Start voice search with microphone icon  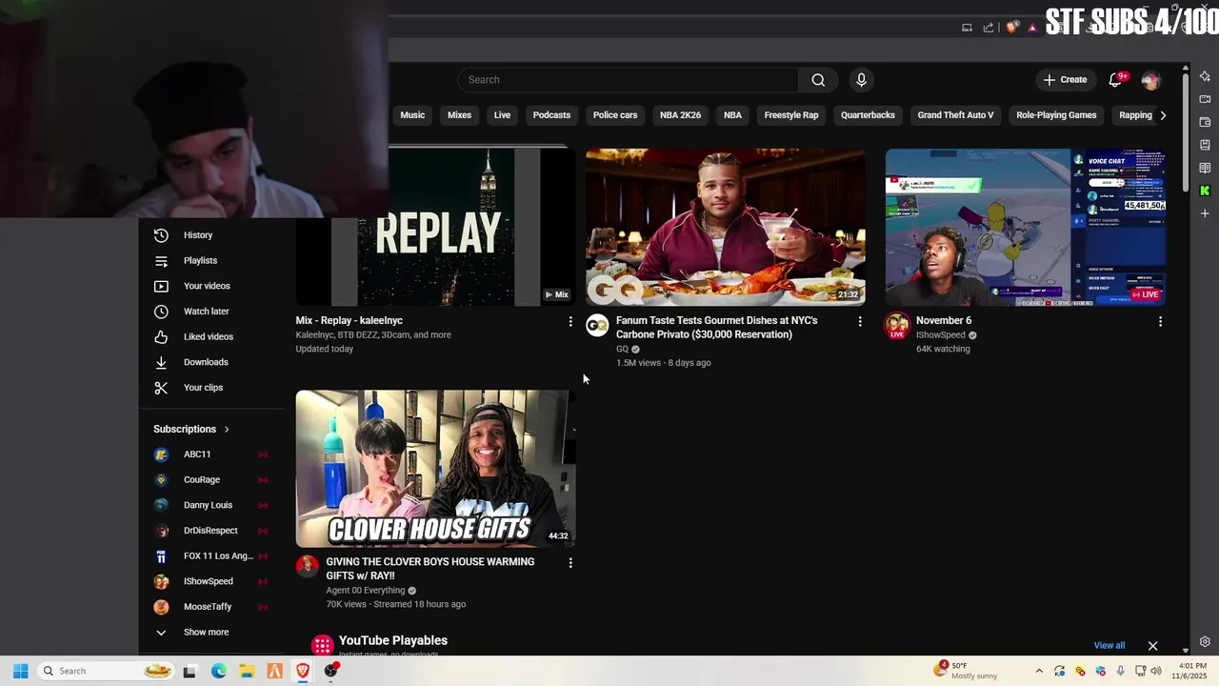[x=861, y=80]
